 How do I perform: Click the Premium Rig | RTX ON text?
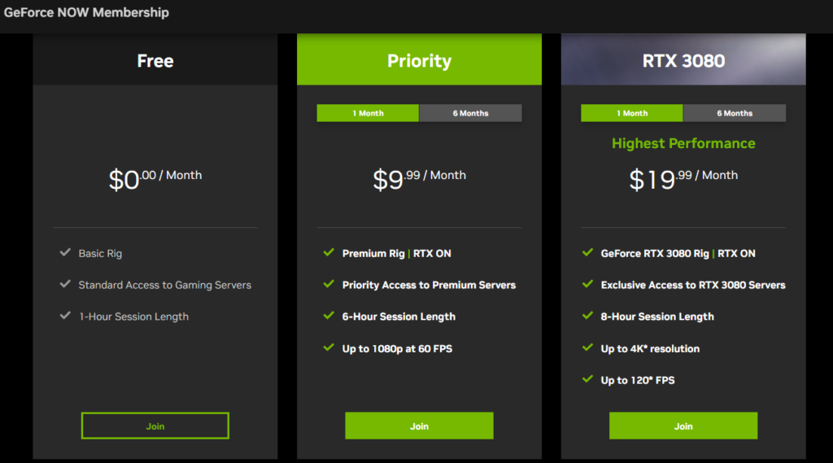396,254
